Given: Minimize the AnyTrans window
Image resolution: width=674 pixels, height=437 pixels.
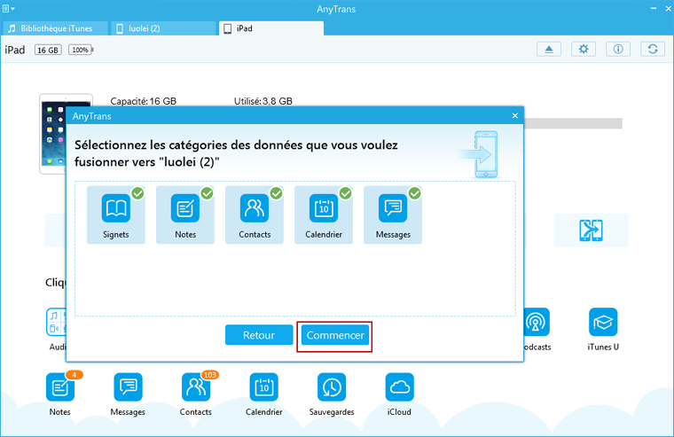Looking at the screenshot, I should click(x=654, y=9).
